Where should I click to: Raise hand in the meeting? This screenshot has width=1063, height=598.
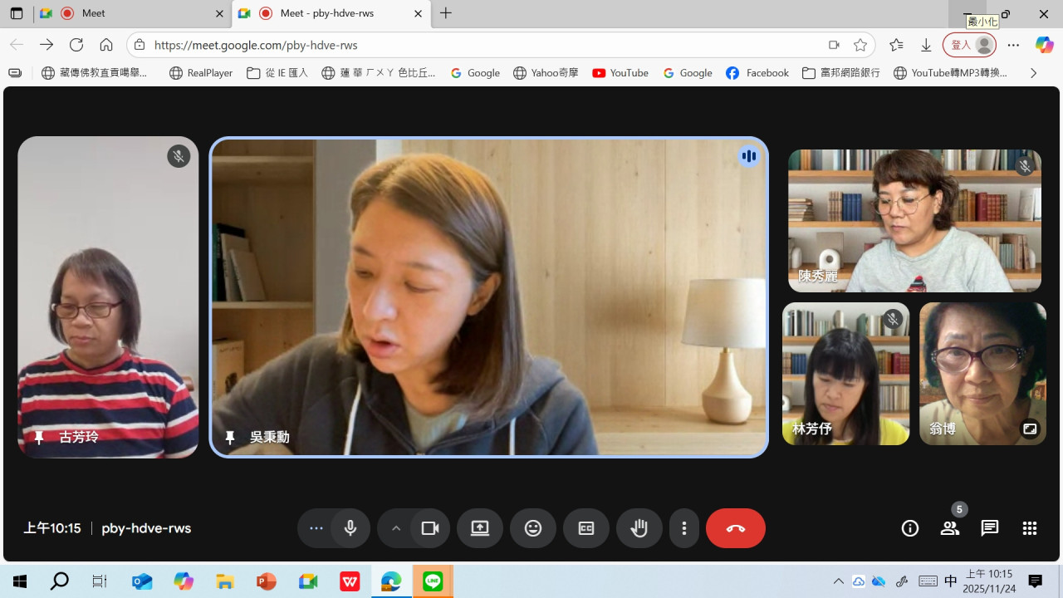639,528
